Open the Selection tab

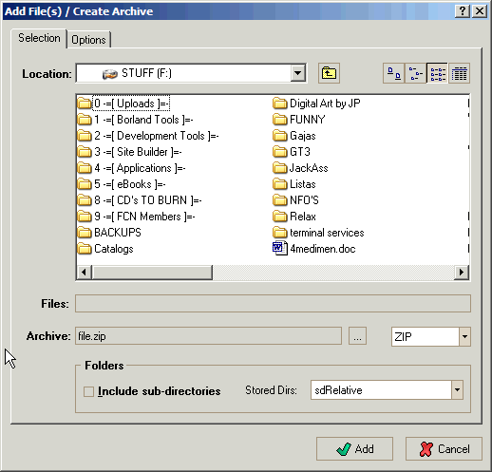(39, 38)
